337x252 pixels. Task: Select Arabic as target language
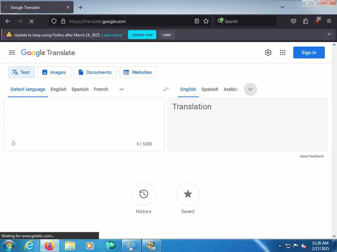230,89
